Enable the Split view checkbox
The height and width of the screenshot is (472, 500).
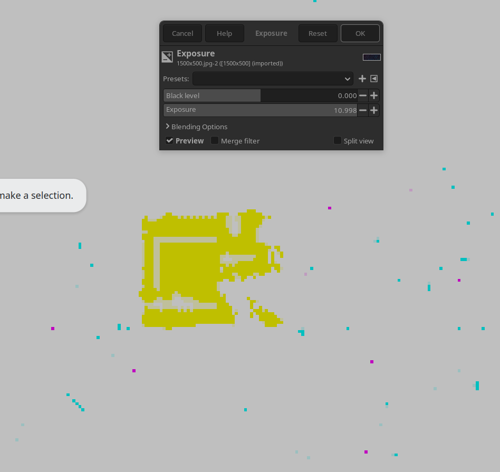tap(338, 140)
